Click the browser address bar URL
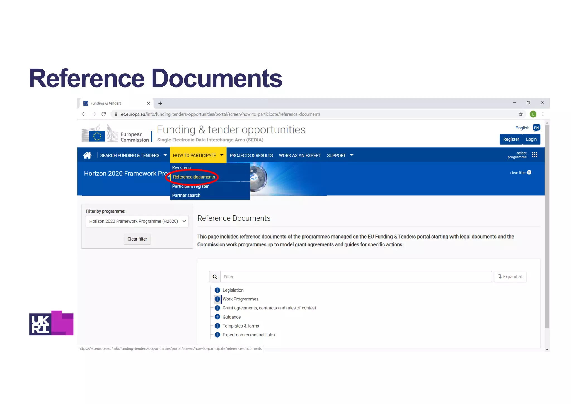Viewport: 571px width, 404px height. point(221,114)
